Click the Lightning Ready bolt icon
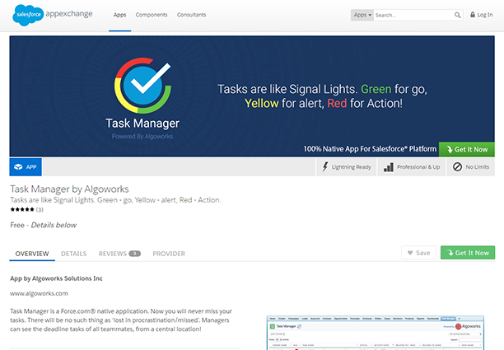 click(x=325, y=167)
